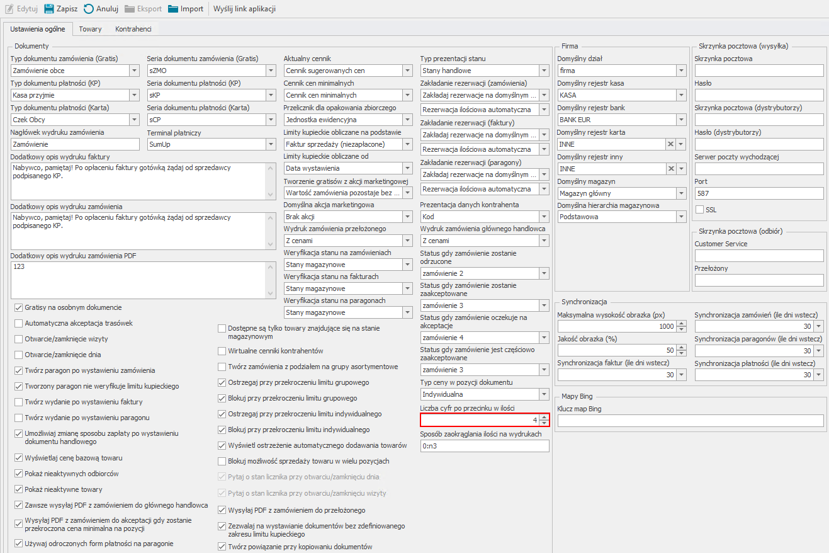The width and height of the screenshot is (829, 553).
Task: Enable the SSL checkbox
Action: 699,209
